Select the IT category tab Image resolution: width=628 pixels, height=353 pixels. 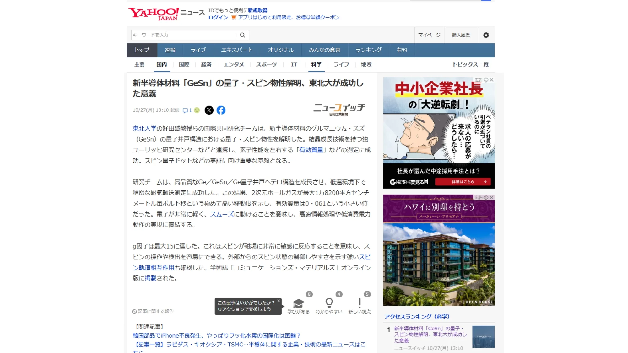[294, 65]
